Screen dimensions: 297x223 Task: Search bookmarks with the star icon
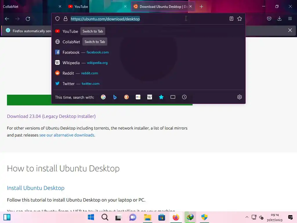[161, 97]
